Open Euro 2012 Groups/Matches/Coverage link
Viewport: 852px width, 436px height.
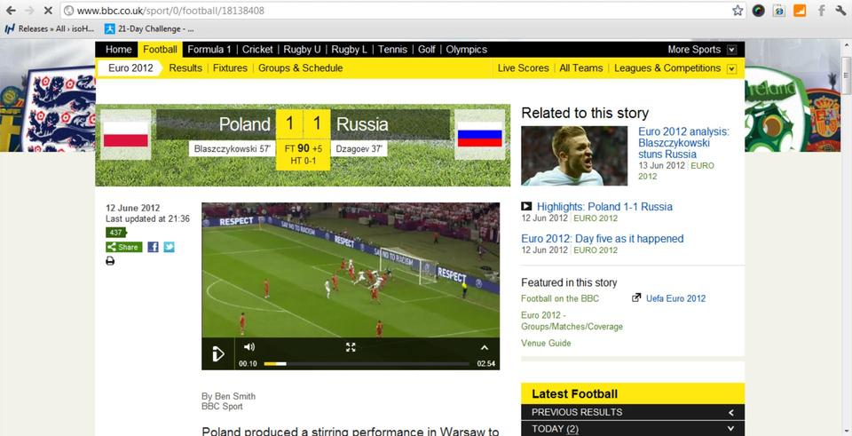click(x=572, y=321)
